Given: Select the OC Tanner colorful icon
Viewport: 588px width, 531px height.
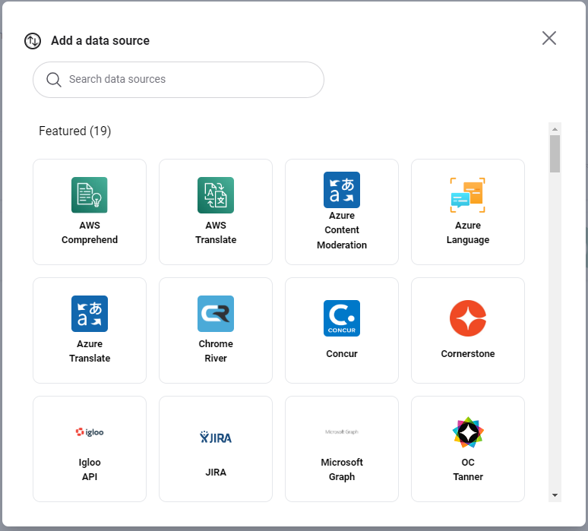Looking at the screenshot, I should 468,432.
